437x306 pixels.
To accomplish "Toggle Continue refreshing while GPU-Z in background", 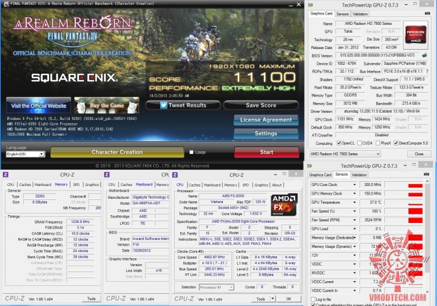I will (313, 305).
